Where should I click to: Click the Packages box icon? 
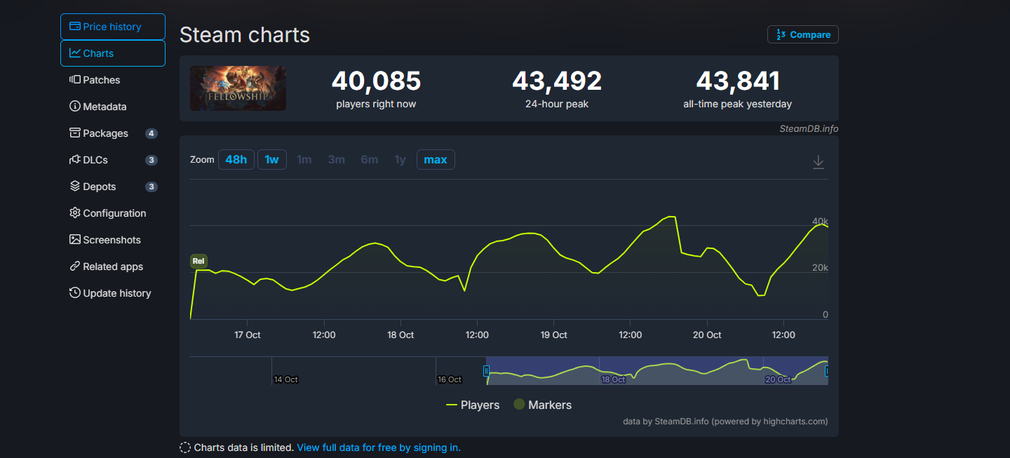(75, 133)
